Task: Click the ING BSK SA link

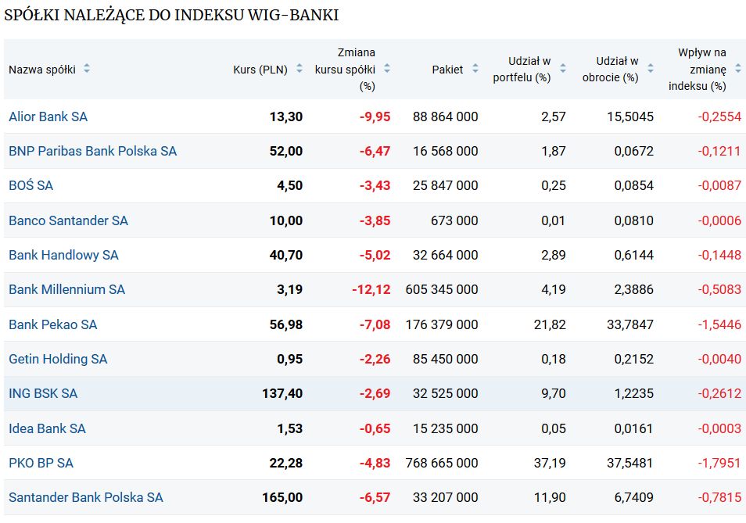Action: tap(43, 394)
